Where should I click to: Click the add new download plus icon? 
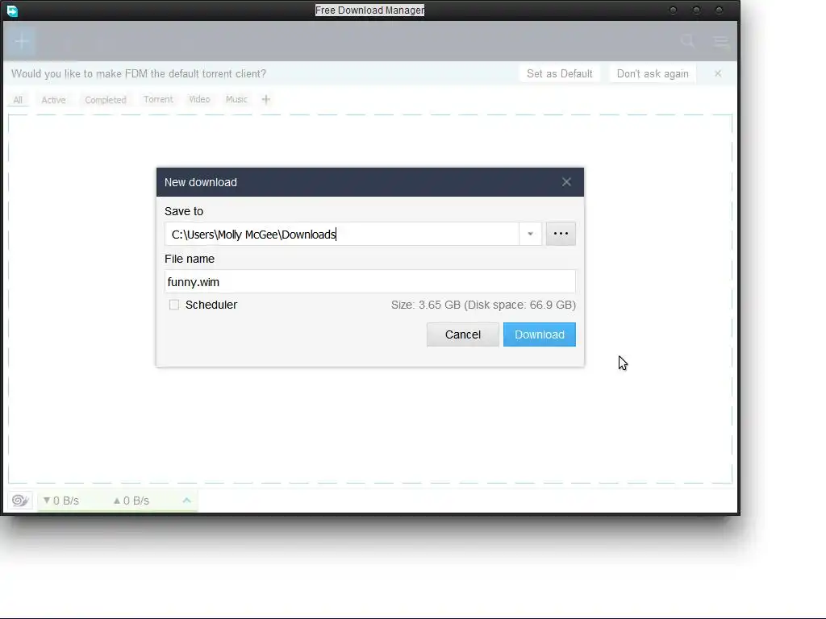pos(22,41)
